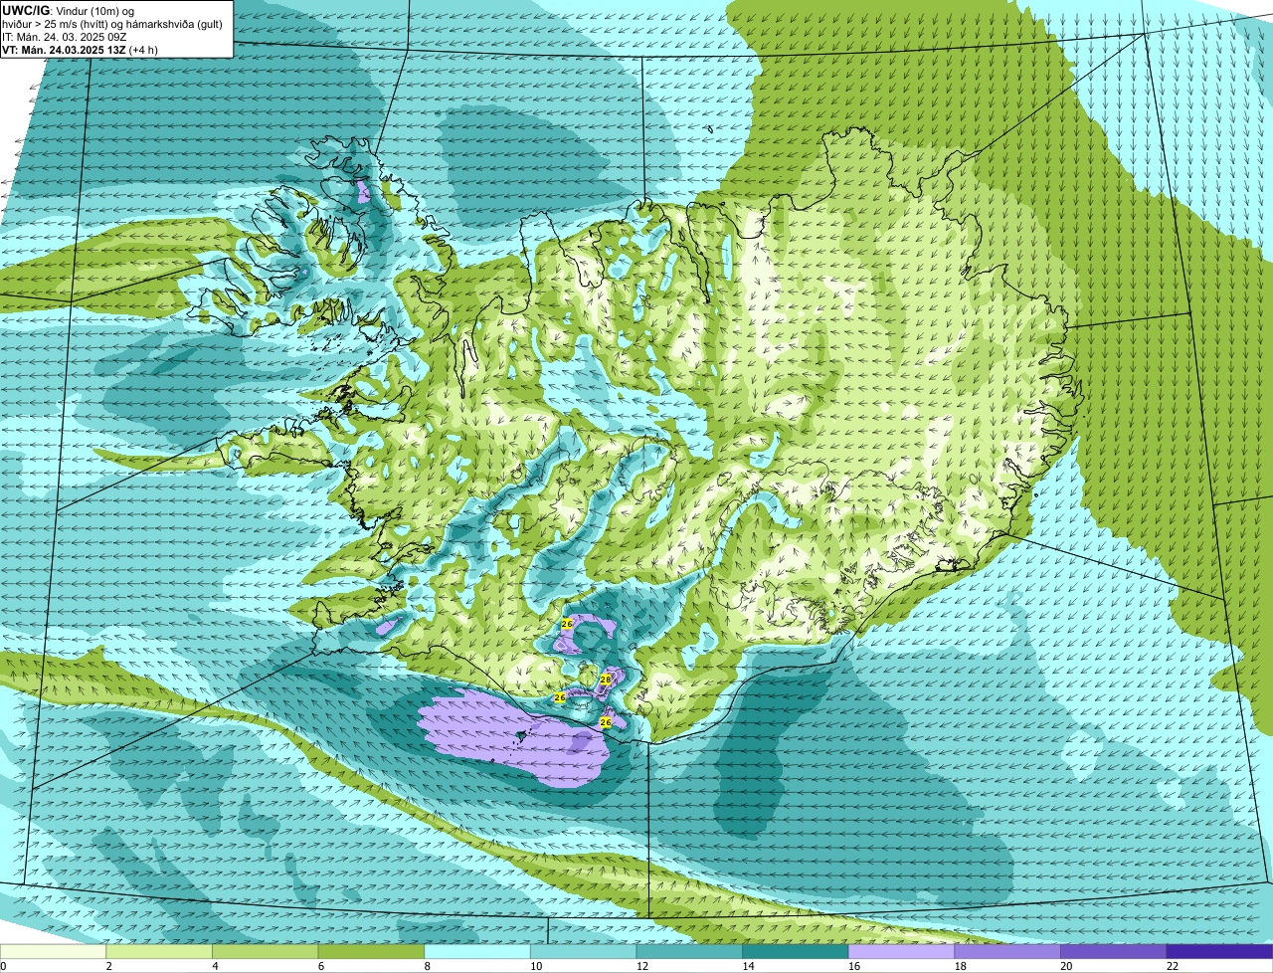1273x973 pixels.
Task: Click the yellow gust label "28"
Action: click(x=605, y=679)
